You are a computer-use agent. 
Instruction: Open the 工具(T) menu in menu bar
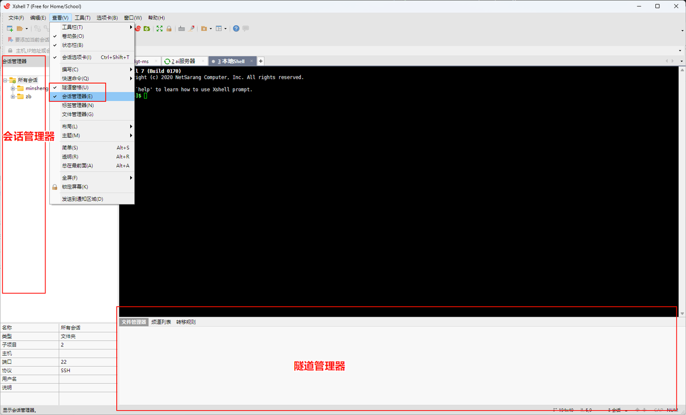[83, 18]
